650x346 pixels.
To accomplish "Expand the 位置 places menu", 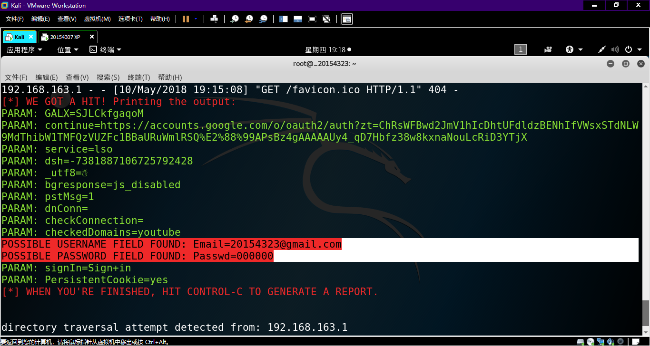I will pos(68,49).
